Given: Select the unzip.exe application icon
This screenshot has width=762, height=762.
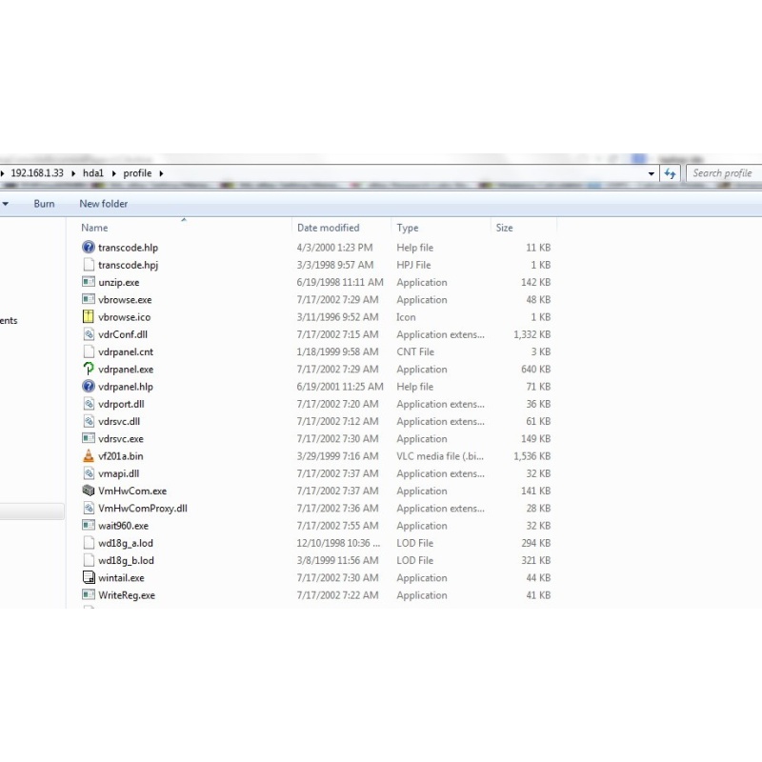Looking at the screenshot, I should (89, 282).
